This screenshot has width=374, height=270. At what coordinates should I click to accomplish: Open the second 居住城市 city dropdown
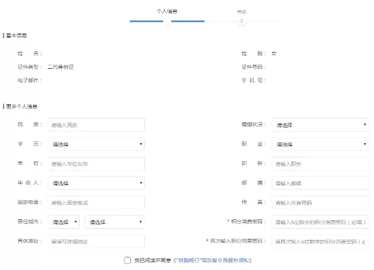[114, 222]
